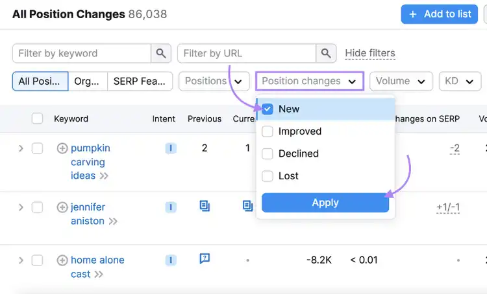487x294 pixels.
Task: Select the All Positions tab
Action: pos(40,81)
